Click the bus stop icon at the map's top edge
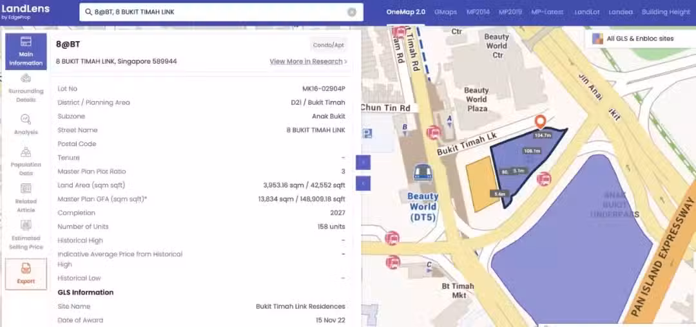The width and height of the screenshot is (696, 327). pos(400,32)
